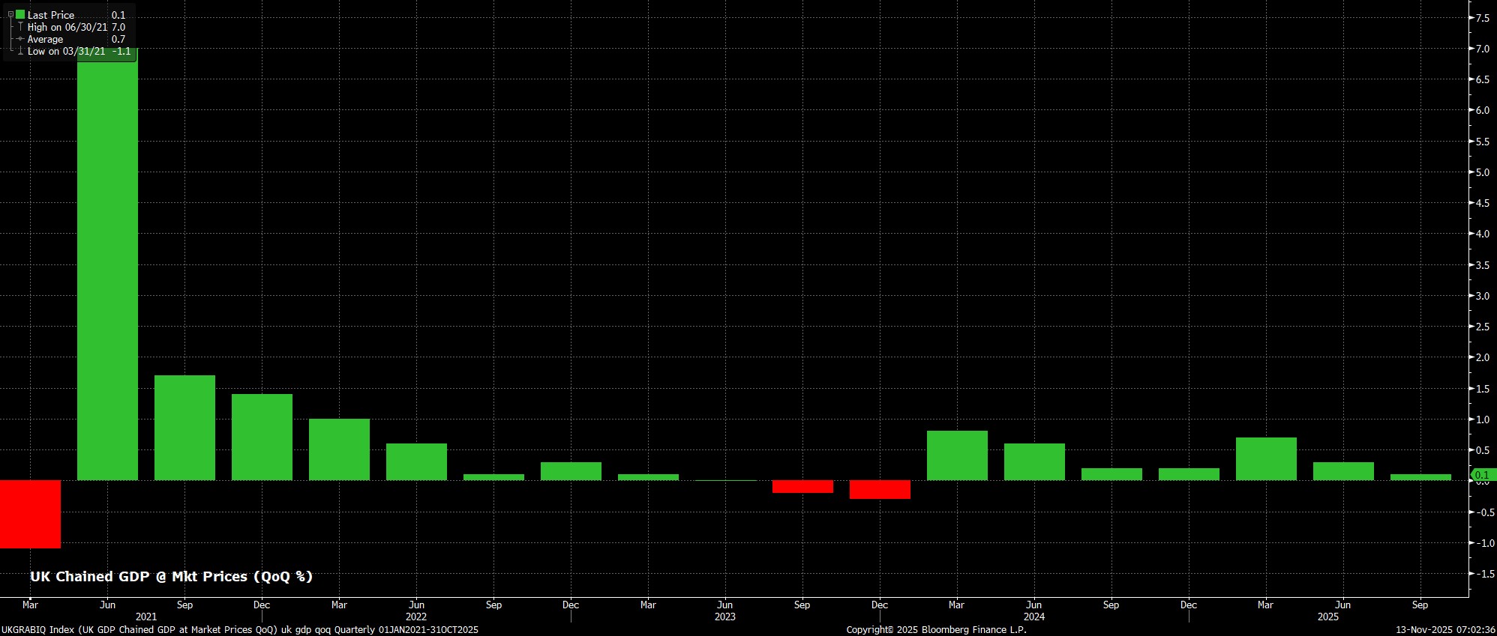1497x636 pixels.
Task: Click the red March 2021 negative bar
Action: pos(30,514)
